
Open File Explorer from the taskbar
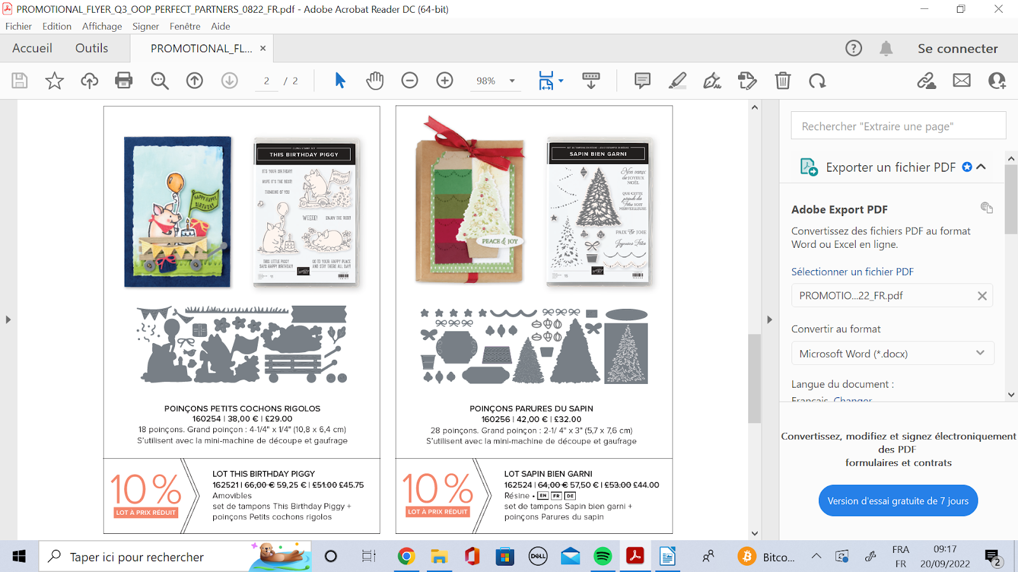(x=439, y=557)
